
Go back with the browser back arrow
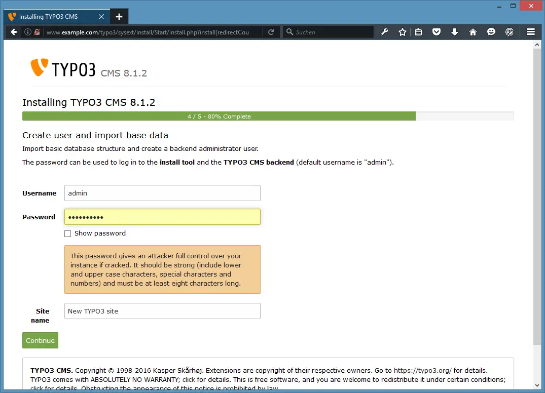(x=14, y=32)
